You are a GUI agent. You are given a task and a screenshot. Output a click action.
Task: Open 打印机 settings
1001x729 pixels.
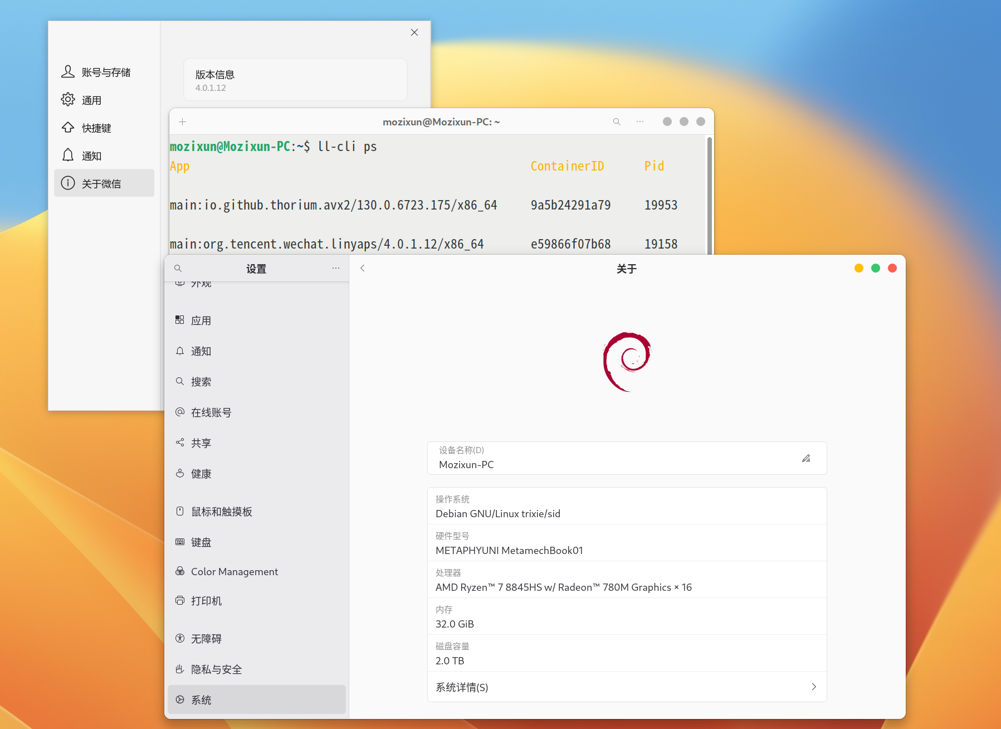coord(257,601)
